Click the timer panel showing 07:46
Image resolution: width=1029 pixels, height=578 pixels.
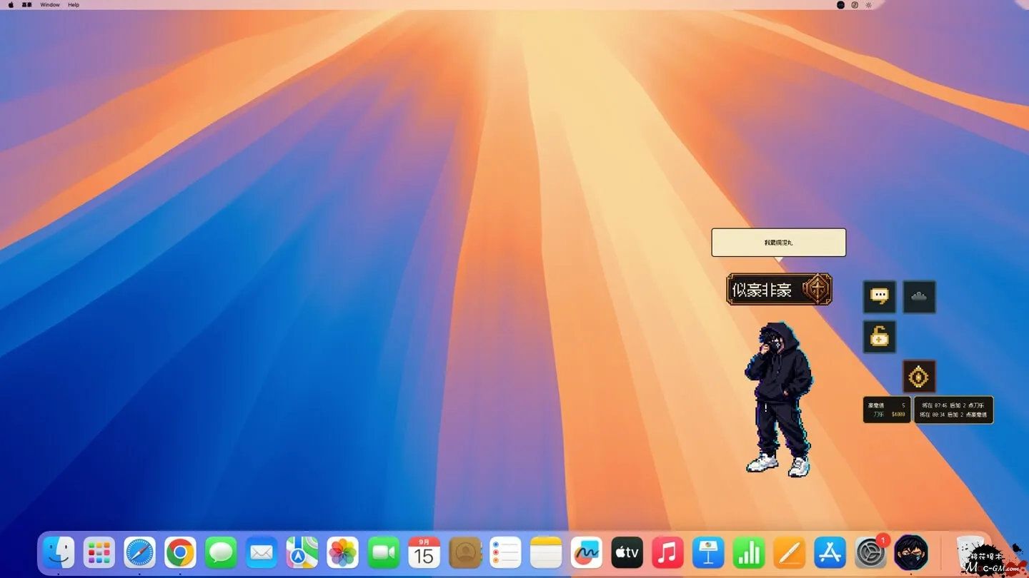click(x=953, y=410)
